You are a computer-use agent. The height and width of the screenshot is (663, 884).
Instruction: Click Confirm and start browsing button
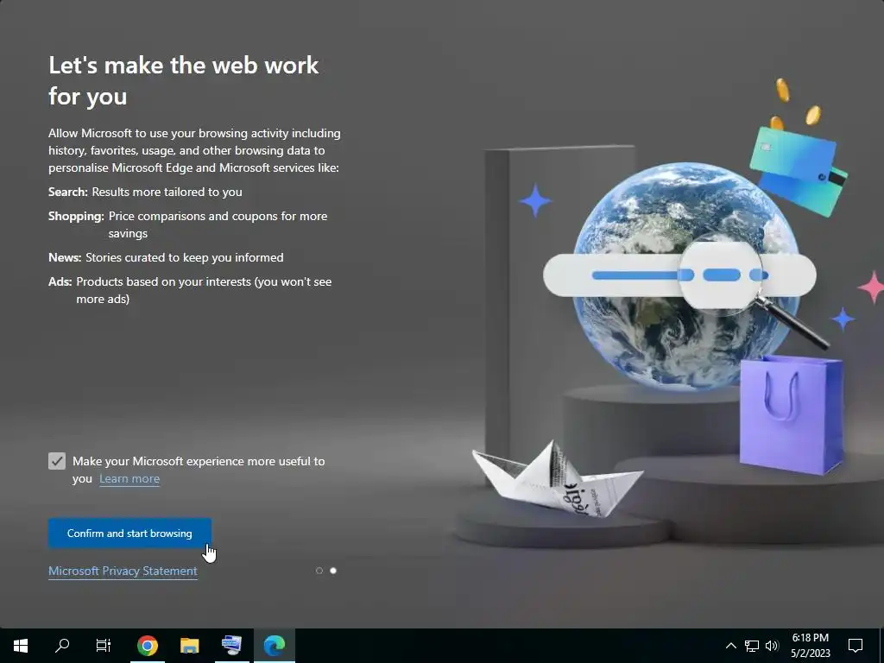pos(129,534)
